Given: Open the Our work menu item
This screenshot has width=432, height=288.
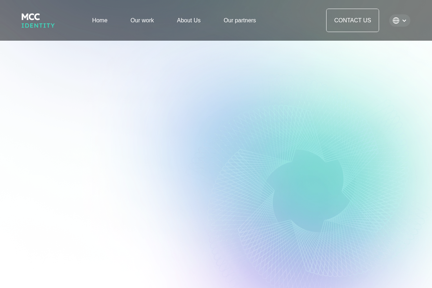Looking at the screenshot, I should [x=142, y=21].
